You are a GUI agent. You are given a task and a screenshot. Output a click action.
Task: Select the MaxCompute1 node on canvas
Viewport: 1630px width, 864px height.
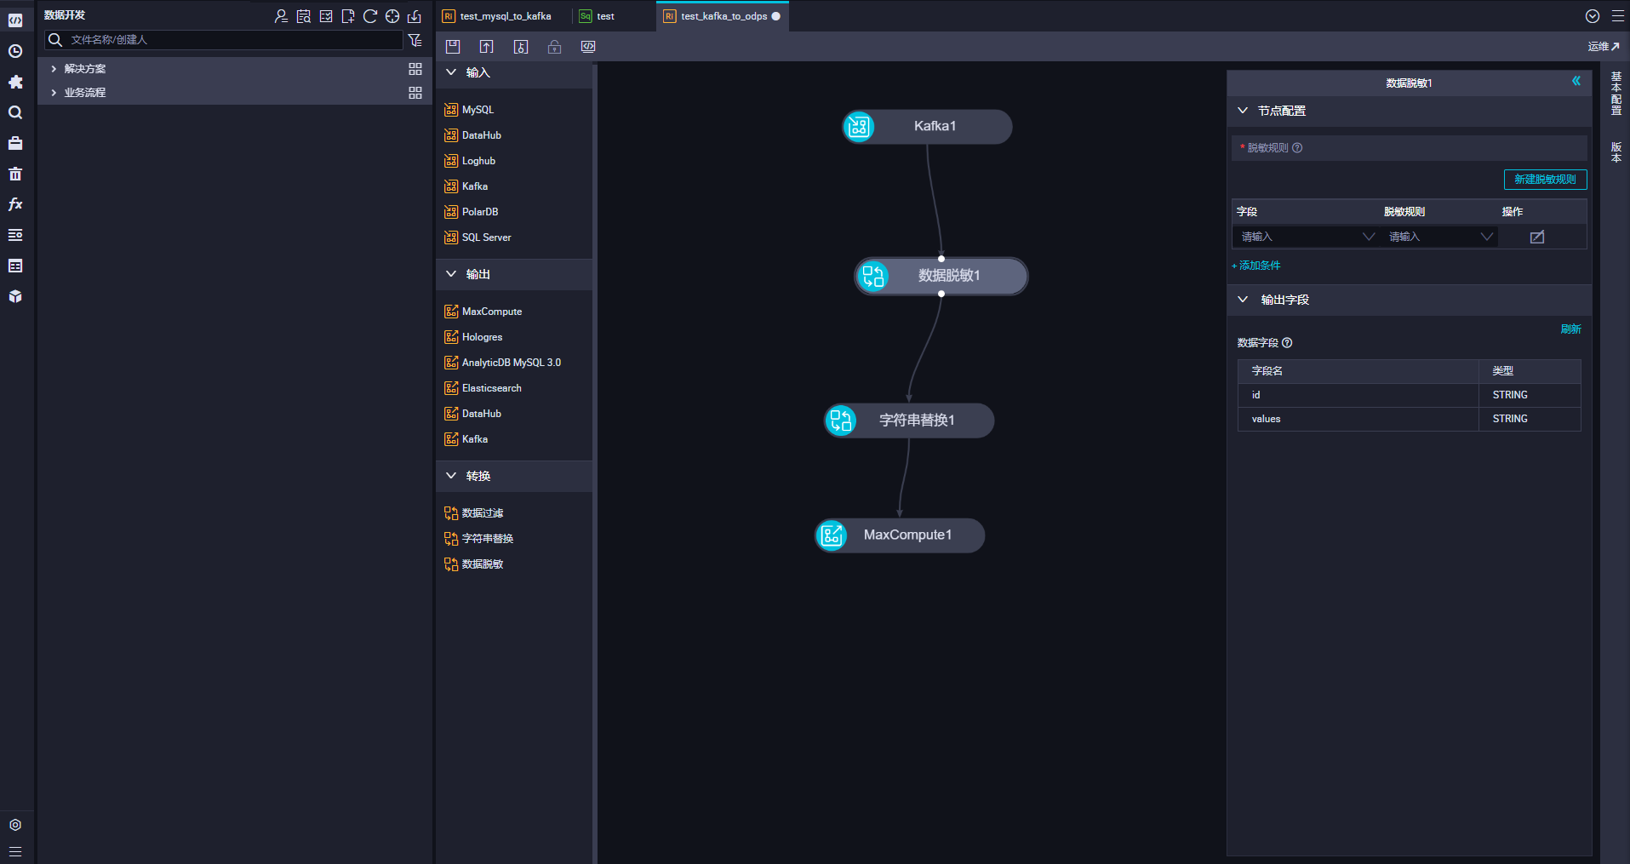(900, 535)
